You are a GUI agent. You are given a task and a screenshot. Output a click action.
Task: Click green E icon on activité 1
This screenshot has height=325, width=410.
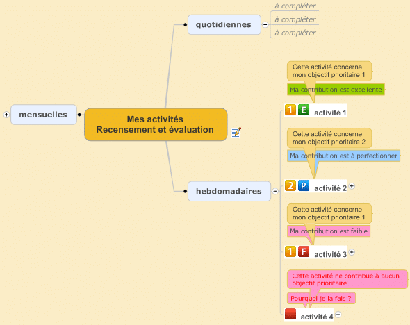(x=304, y=110)
